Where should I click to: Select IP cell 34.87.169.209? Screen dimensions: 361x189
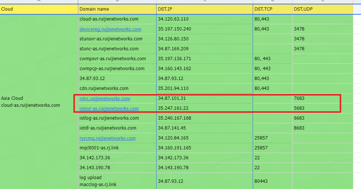coord(204,48)
